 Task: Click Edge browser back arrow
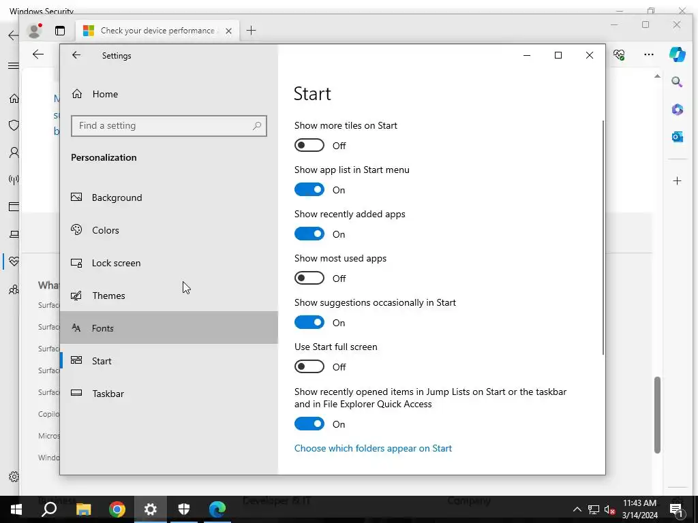pyautogui.click(x=38, y=54)
